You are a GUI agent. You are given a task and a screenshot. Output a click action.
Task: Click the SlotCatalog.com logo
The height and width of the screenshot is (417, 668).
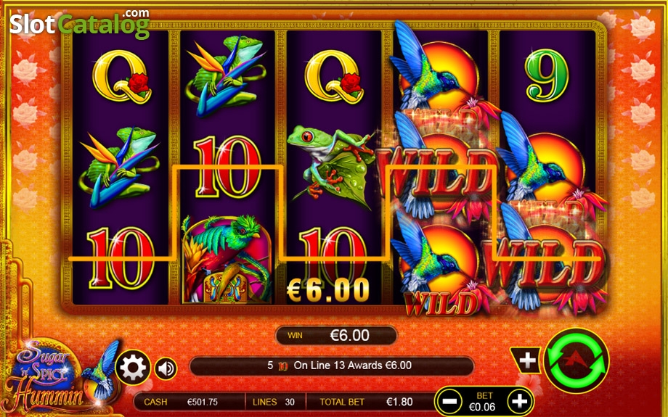point(80,22)
